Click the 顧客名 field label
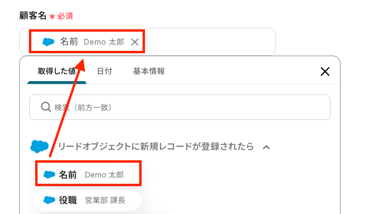 (x=32, y=16)
